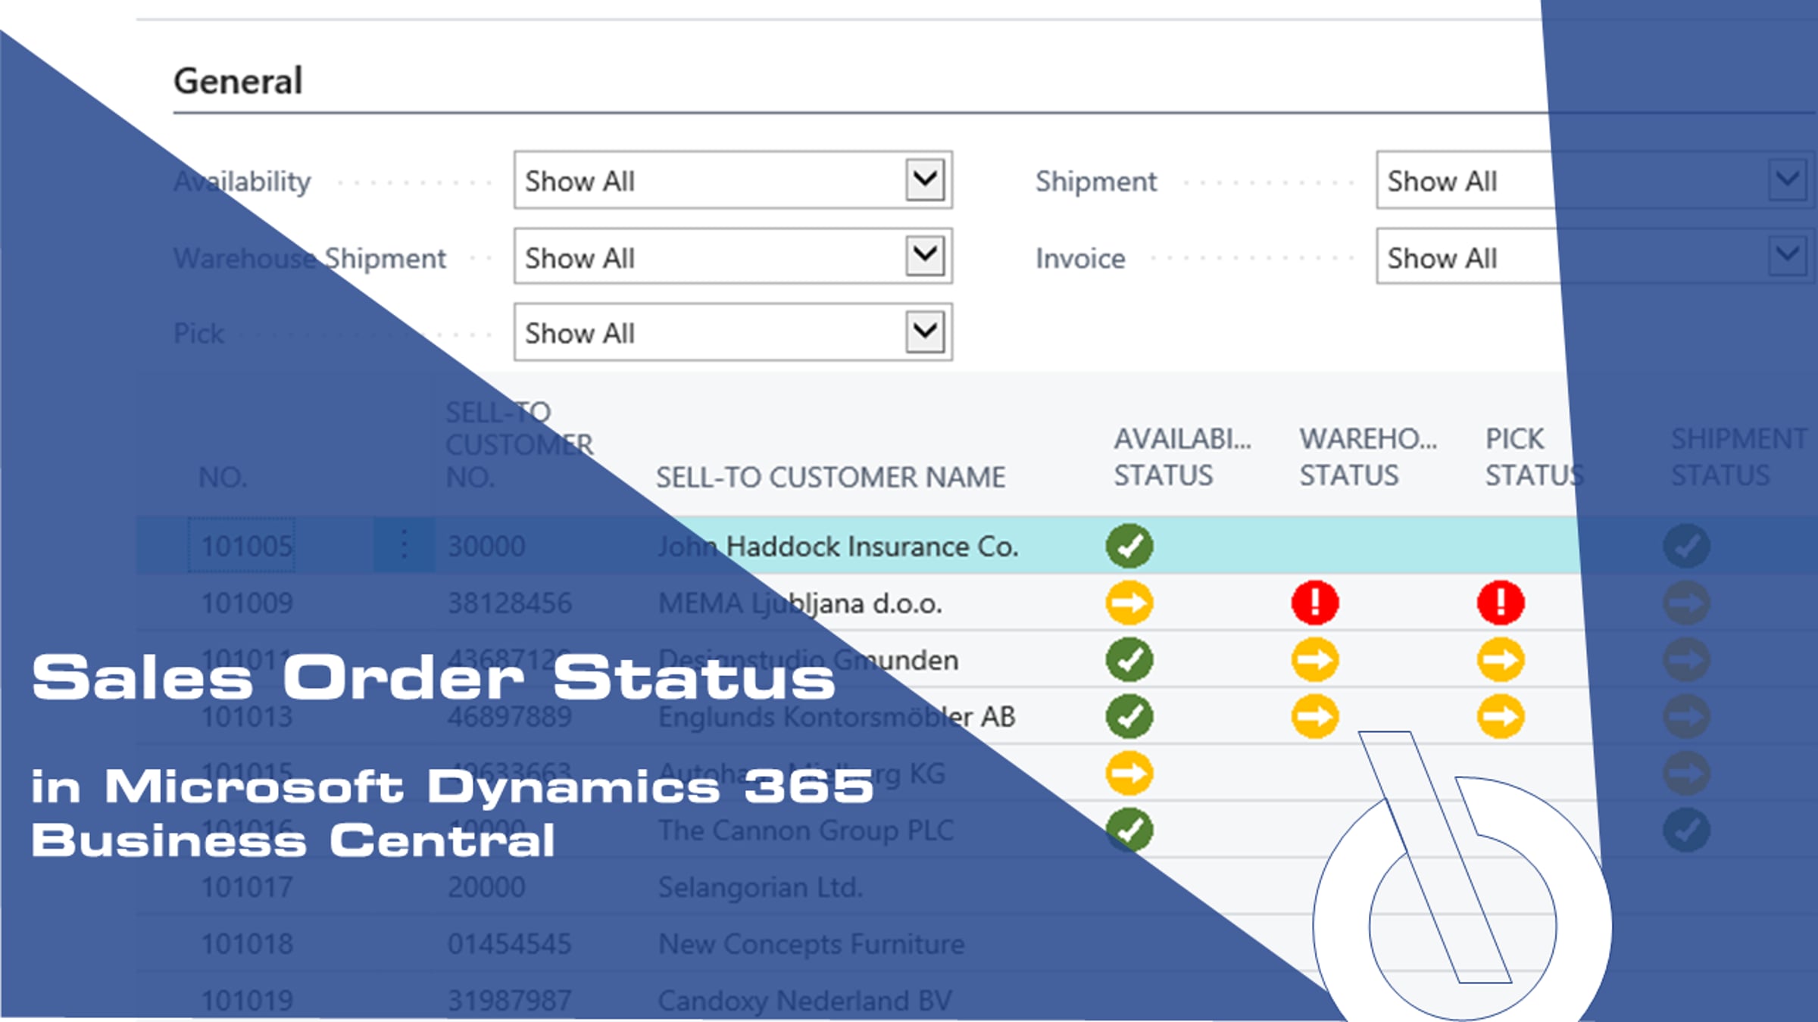The height and width of the screenshot is (1022, 1818).
Task: Click the shipment status checkmark for The Cannon Group
Action: [1686, 830]
